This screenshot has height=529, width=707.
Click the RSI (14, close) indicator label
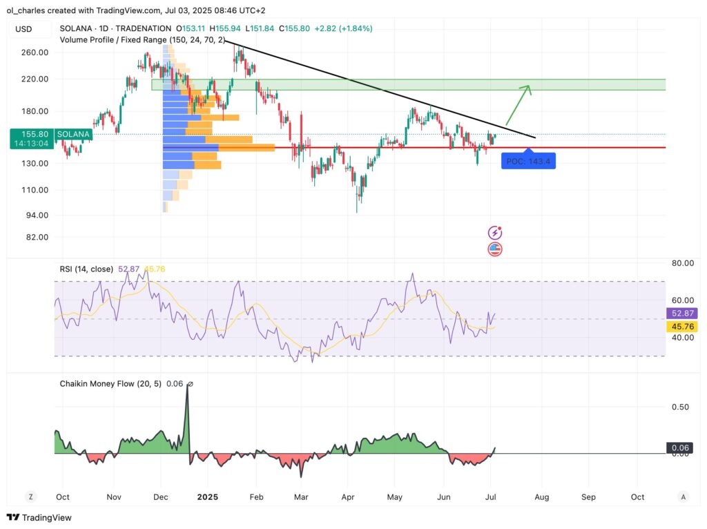tap(86, 269)
